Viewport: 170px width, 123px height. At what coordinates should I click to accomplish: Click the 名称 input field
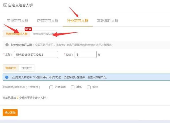click(36, 55)
